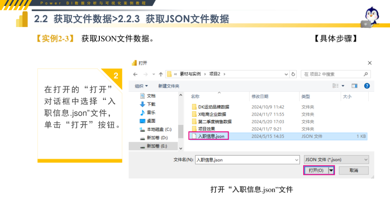Sort files by 大小 column
This screenshot has height=220, width=390.
point(347,96)
